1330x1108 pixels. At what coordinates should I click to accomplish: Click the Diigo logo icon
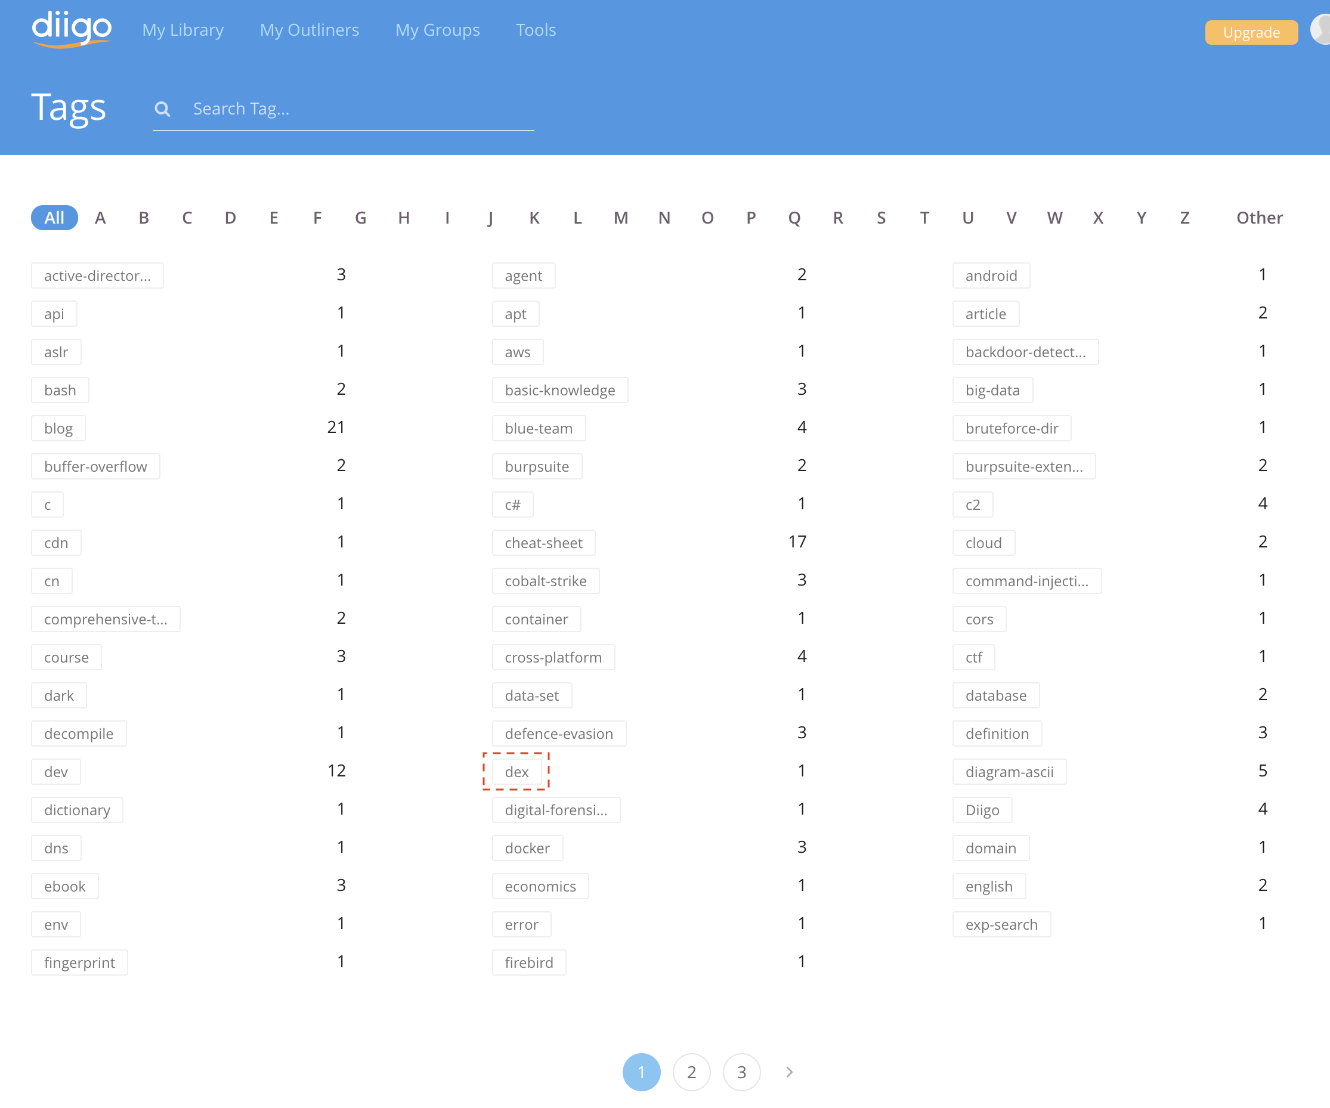72,29
